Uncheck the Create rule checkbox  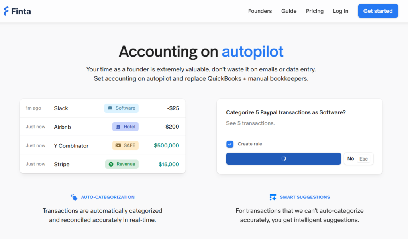coord(230,144)
